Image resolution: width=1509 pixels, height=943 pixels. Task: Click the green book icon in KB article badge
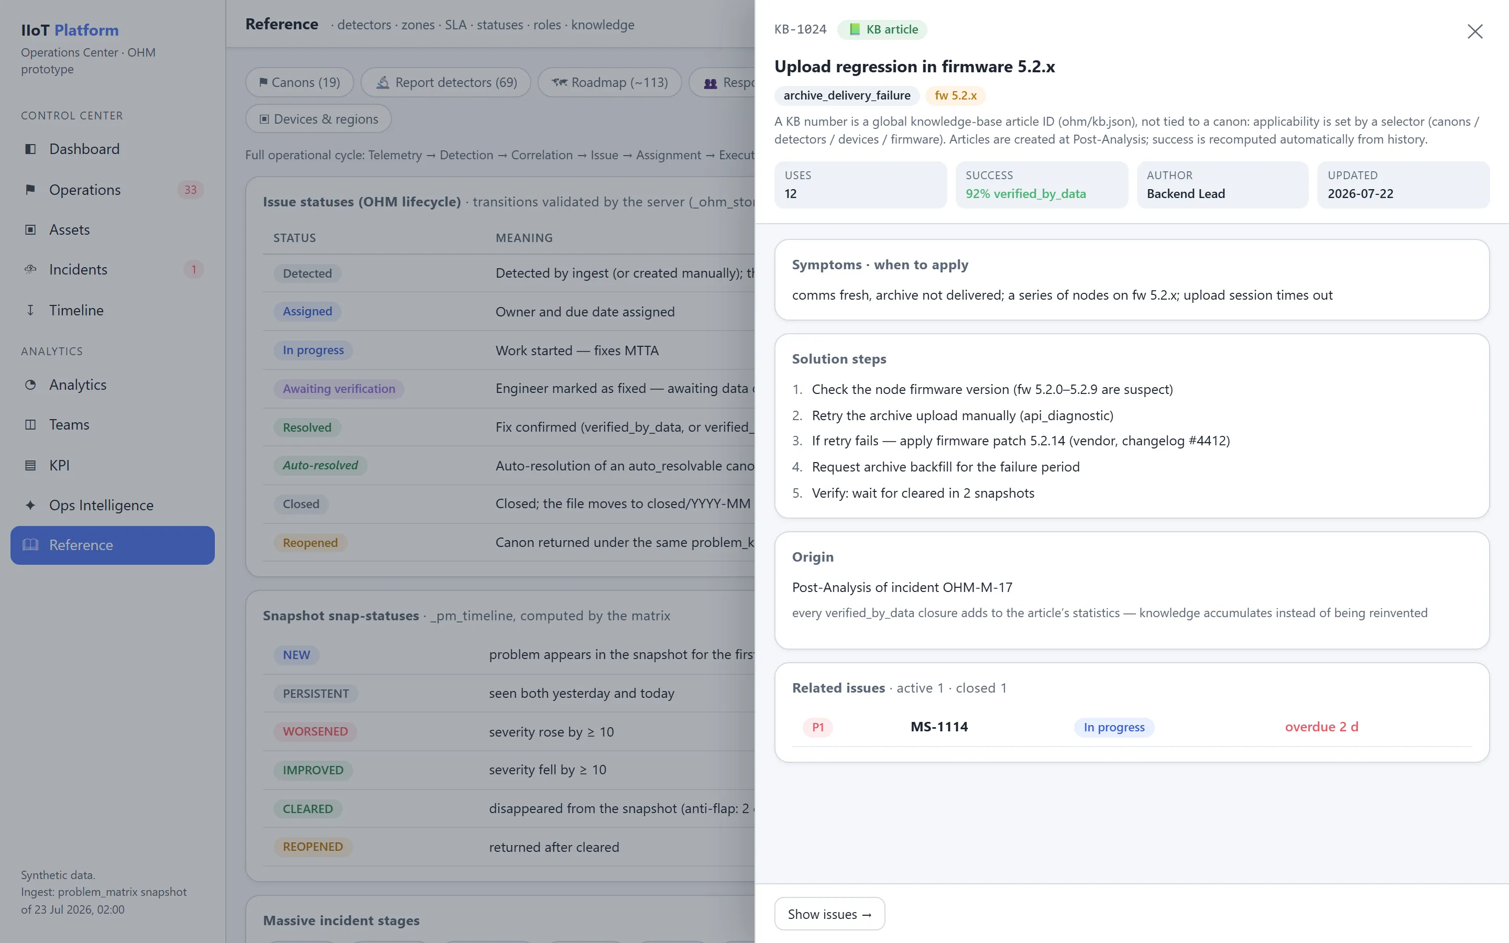pos(855,29)
